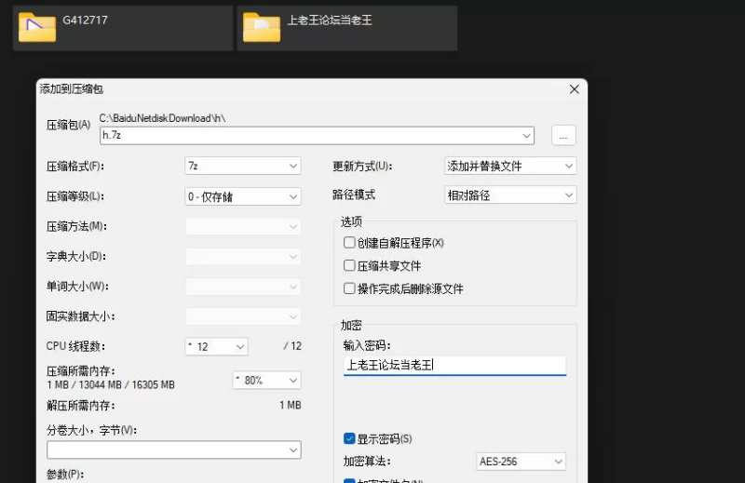
Task: Click the 参数(P) label
Action: [65, 474]
